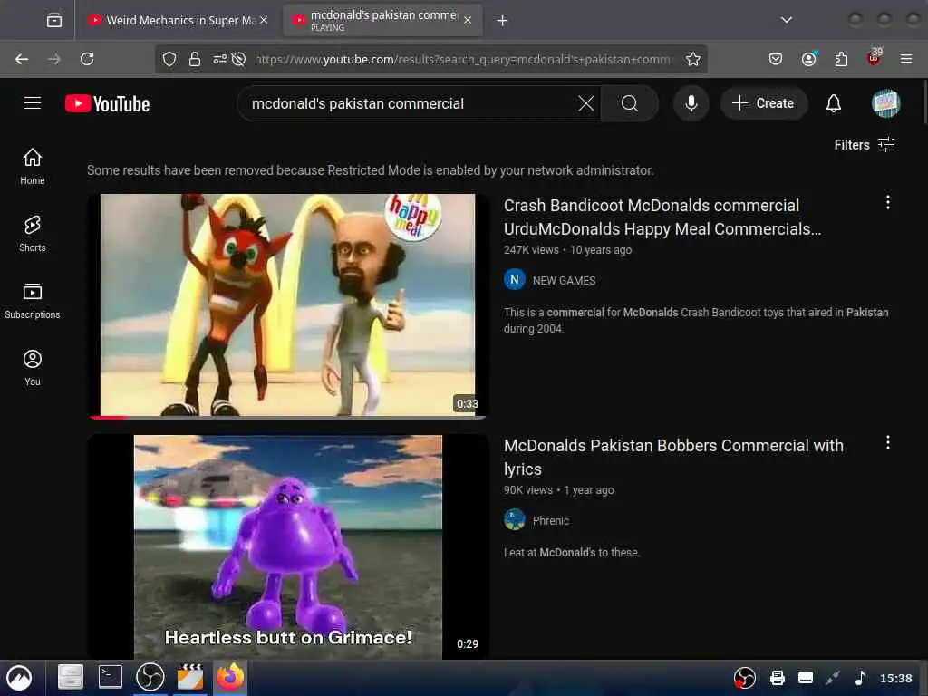928x696 pixels.
Task: Open NEW GAMES channel avatar
Action: (515, 280)
